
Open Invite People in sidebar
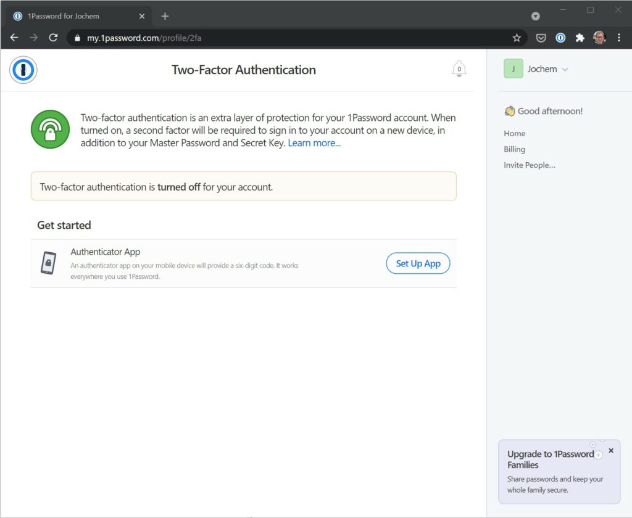[529, 165]
